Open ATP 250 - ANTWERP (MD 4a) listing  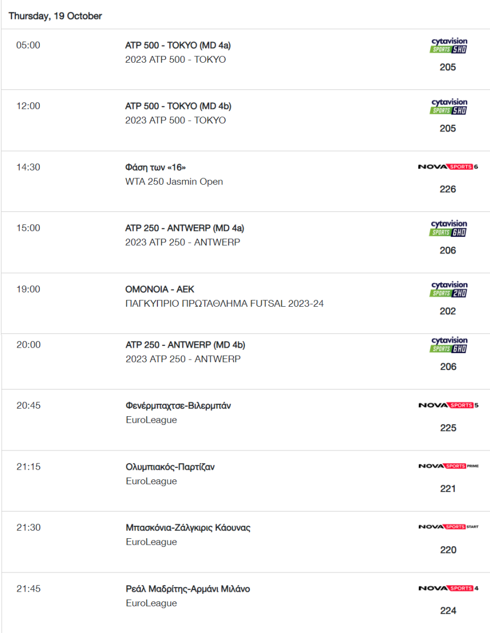pos(185,228)
